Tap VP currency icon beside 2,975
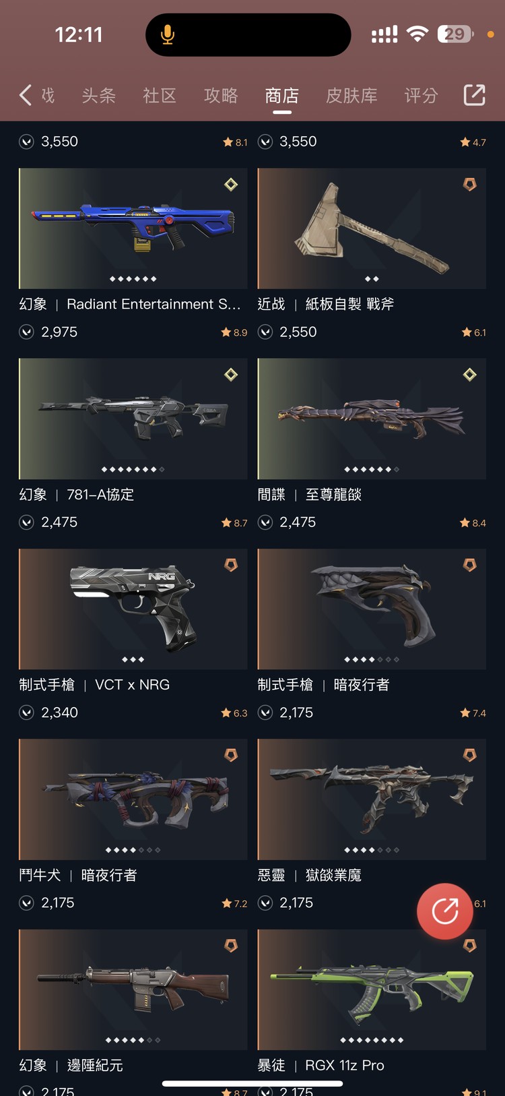 pyautogui.click(x=26, y=332)
